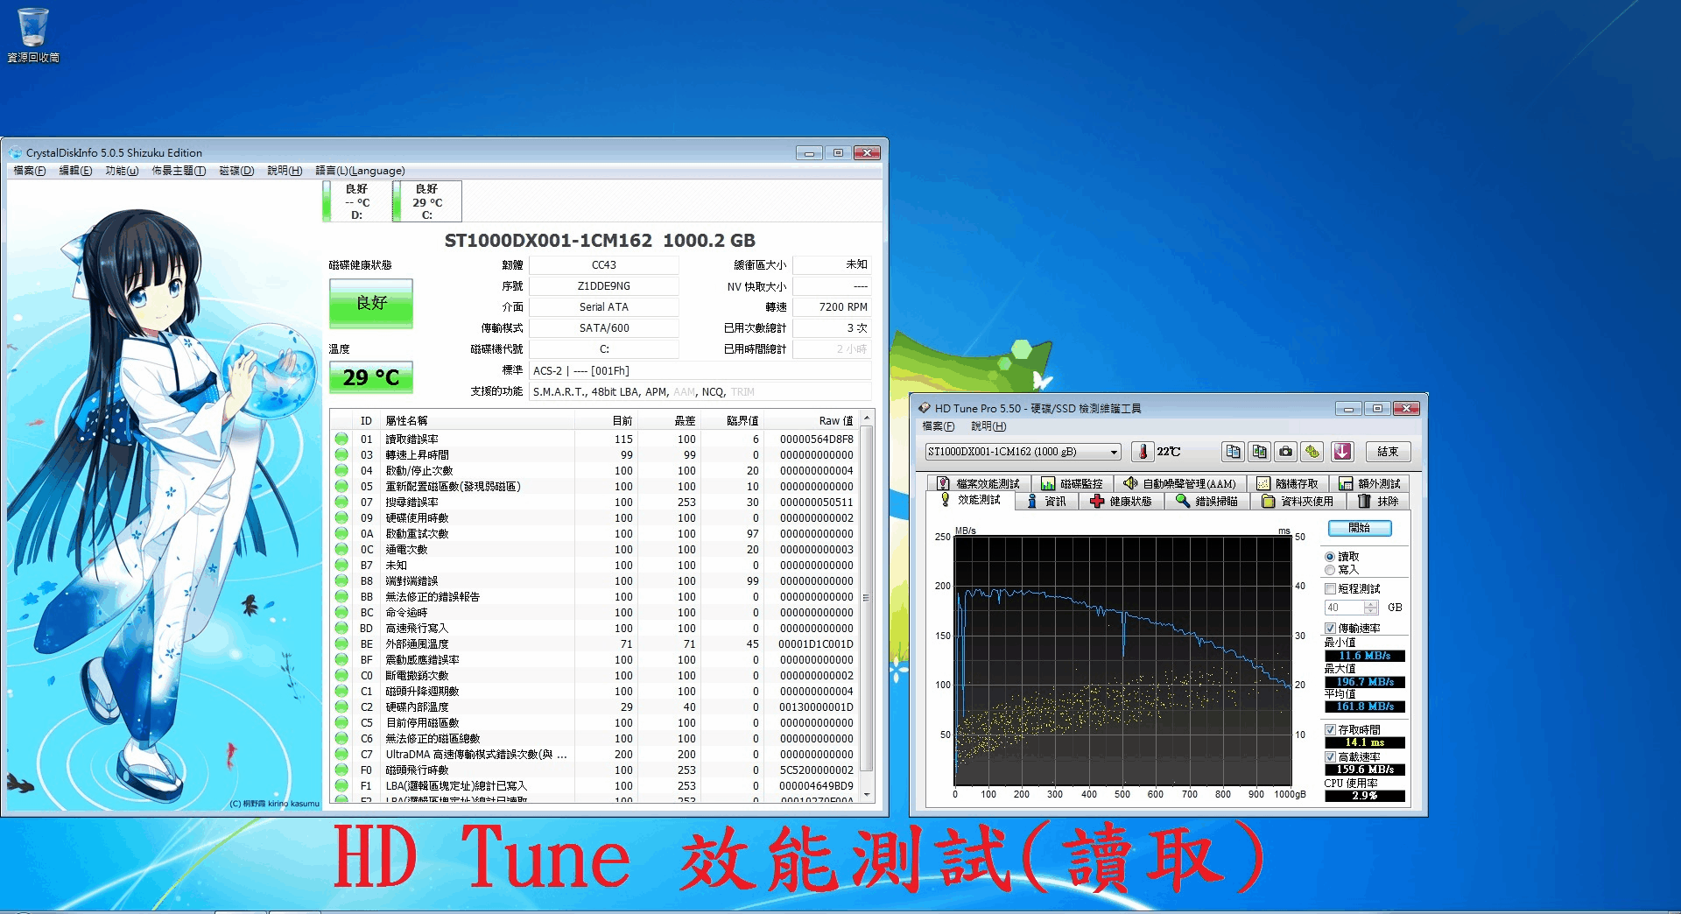Click the thermometer temperature icon in HD Tune
This screenshot has width=1681, height=914.
tap(1143, 452)
